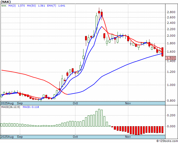Click Sep on price chart time axis
Image resolution: width=178 pixels, height=143 pixels.
click(20, 103)
